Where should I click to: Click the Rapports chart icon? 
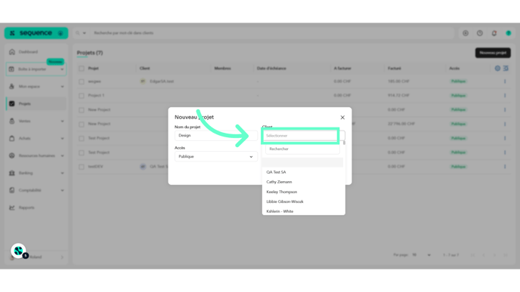tap(12, 207)
